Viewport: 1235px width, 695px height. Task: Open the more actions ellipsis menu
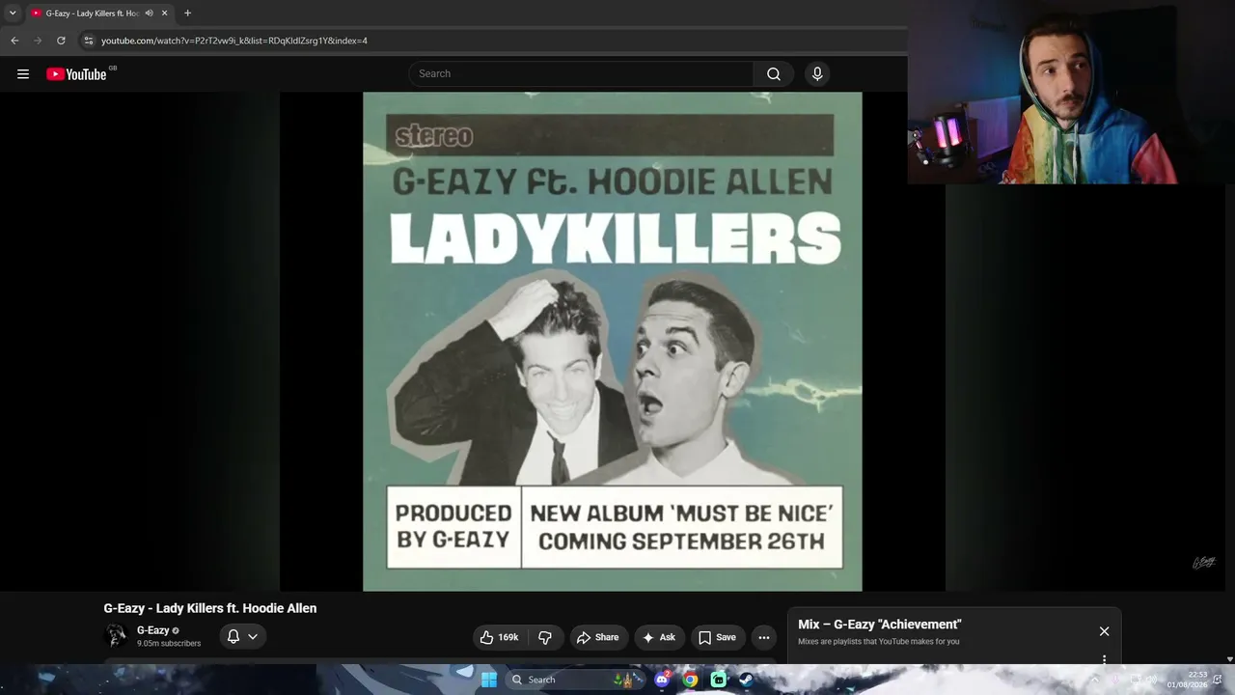764,637
